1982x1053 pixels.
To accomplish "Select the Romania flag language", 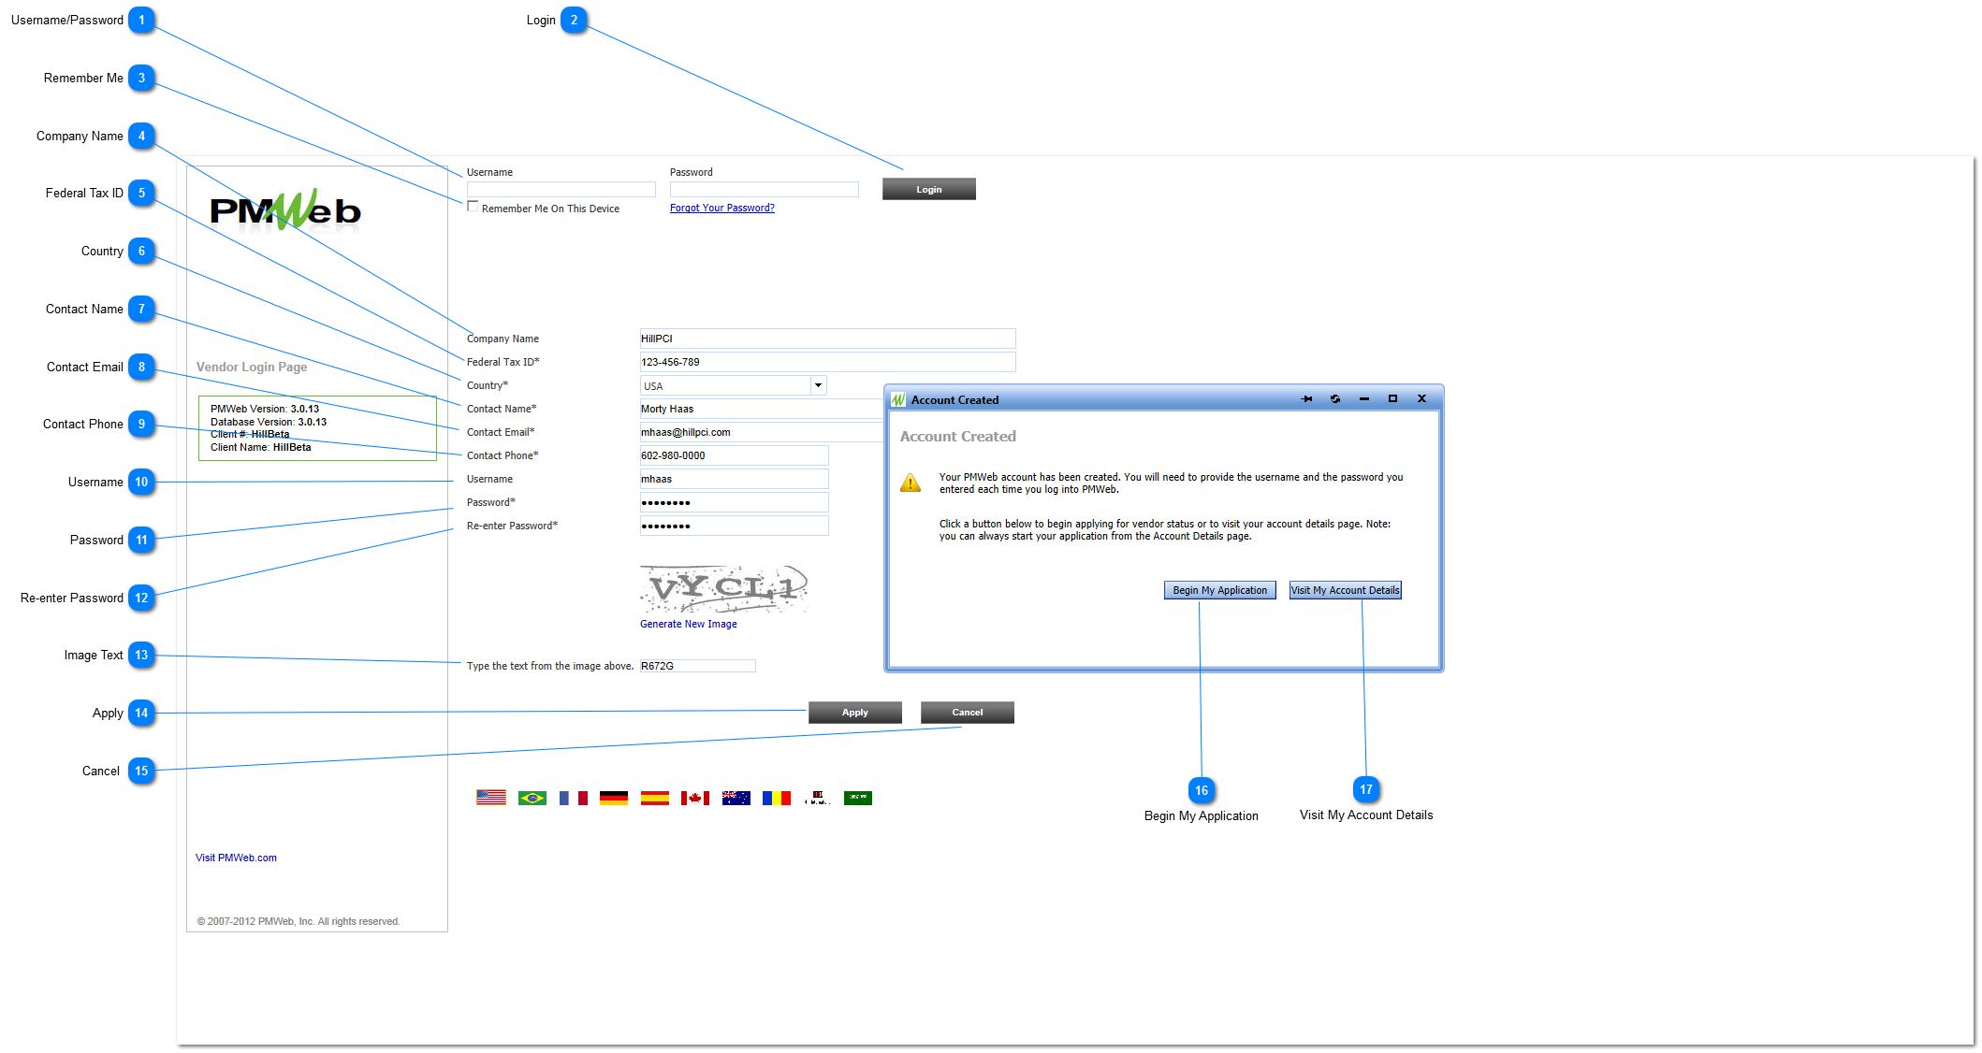I will point(777,798).
